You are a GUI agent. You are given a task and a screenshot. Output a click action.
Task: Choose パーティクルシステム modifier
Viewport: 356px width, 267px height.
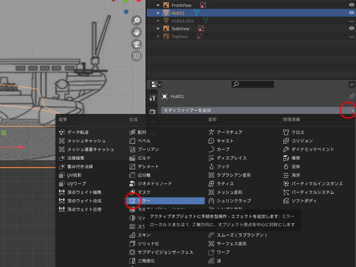click(x=309, y=192)
